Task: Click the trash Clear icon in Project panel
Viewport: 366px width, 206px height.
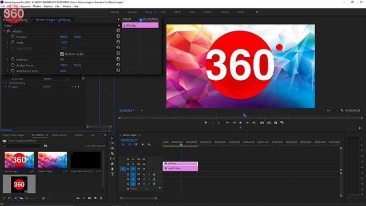Action: tap(101, 198)
